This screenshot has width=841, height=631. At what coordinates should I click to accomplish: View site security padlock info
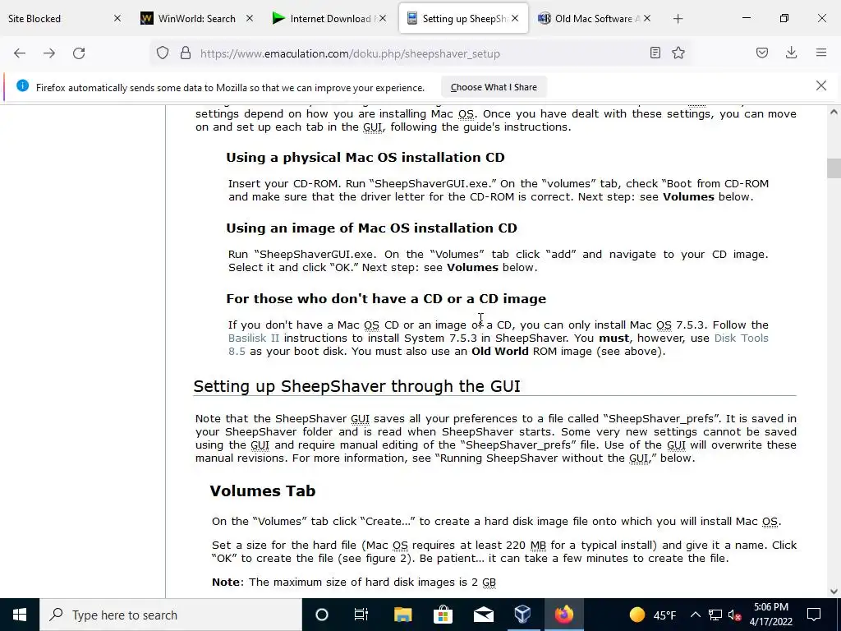point(186,53)
